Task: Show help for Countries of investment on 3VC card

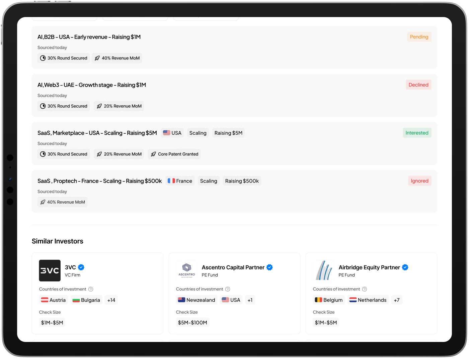Action: point(91,289)
